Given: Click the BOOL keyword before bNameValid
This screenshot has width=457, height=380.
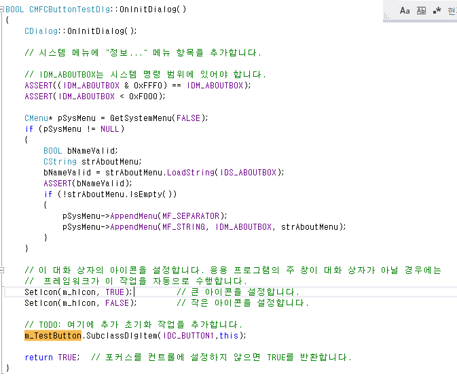Looking at the screenshot, I should [x=53, y=151].
